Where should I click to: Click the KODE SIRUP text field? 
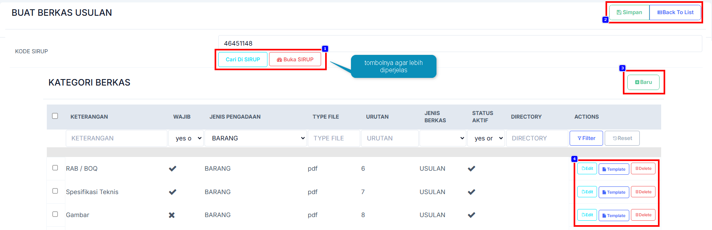[x=460, y=43]
